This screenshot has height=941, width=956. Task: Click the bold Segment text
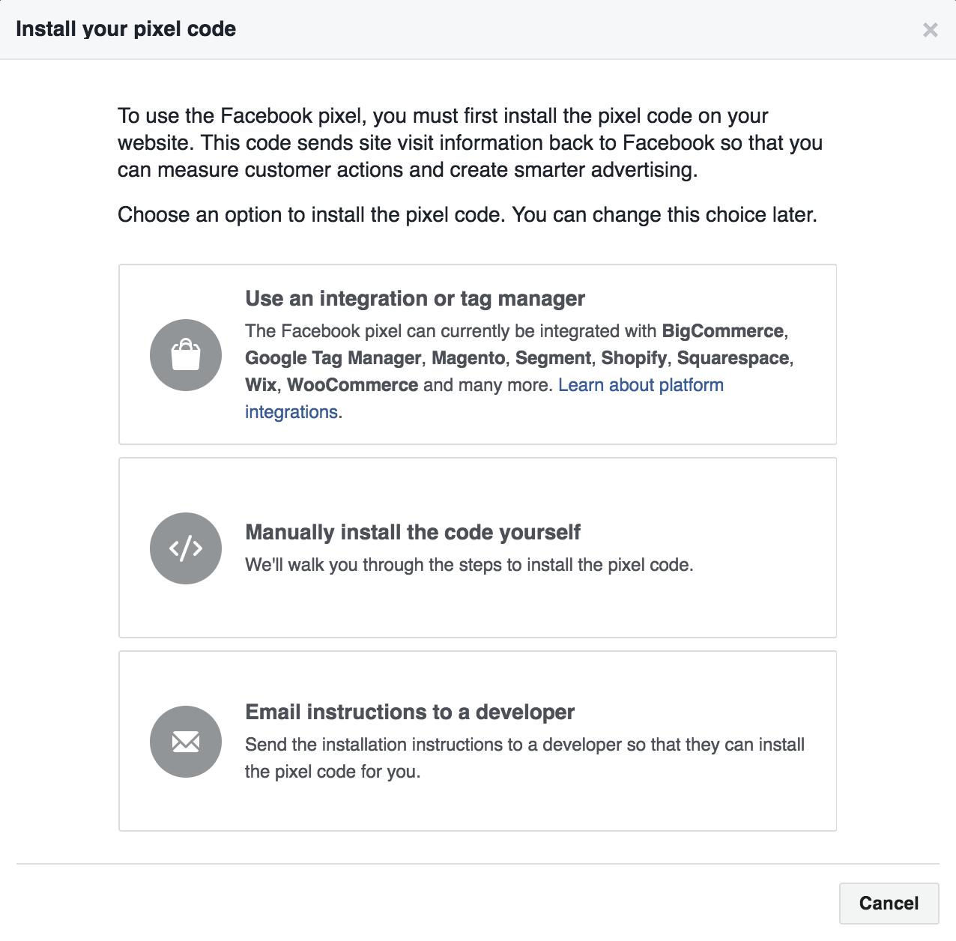click(x=553, y=358)
